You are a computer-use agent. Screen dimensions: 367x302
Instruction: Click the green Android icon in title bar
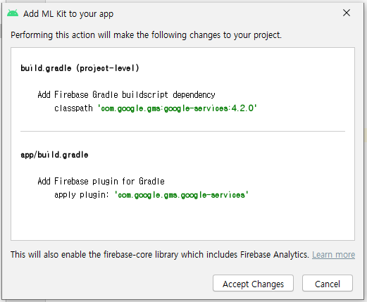tap(13, 13)
